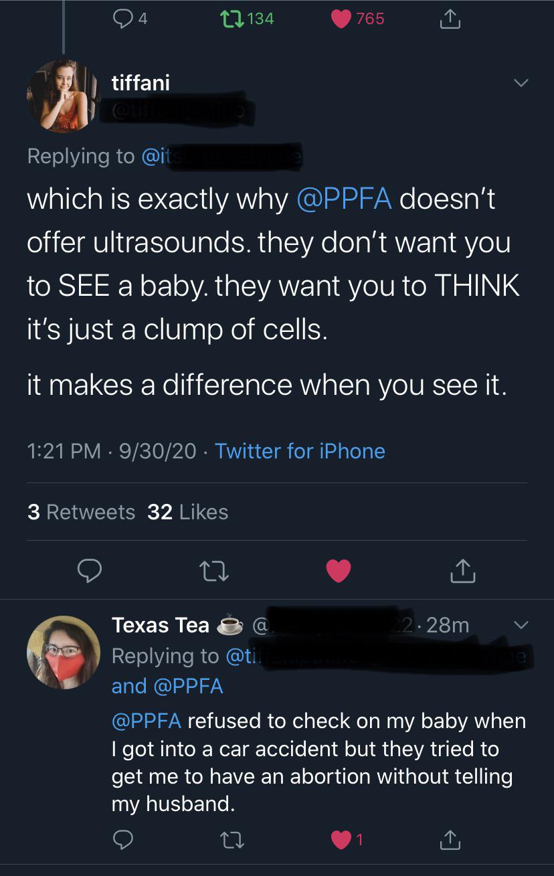Unlike Texas Tea's reply with 1 like
The width and height of the screenshot is (554, 876).
pos(341,840)
